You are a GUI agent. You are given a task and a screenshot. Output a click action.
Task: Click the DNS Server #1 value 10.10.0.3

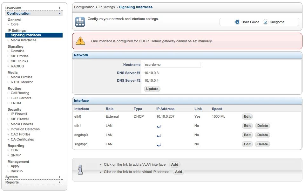(151, 73)
